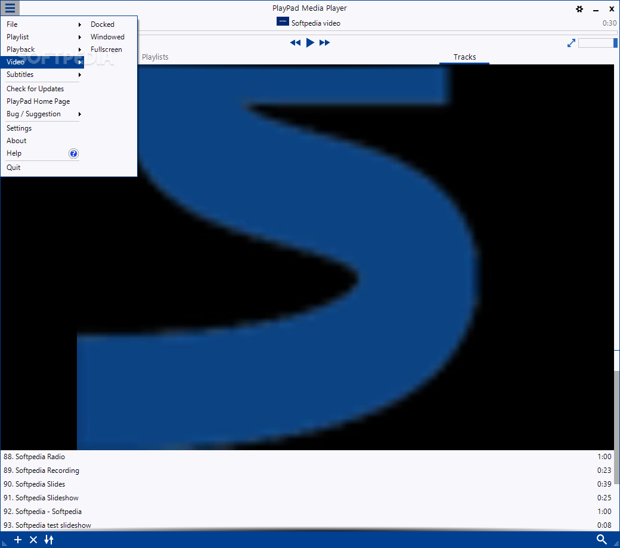Click the Softpedia video thumbnail icon
The image size is (620, 548).
(x=283, y=21)
